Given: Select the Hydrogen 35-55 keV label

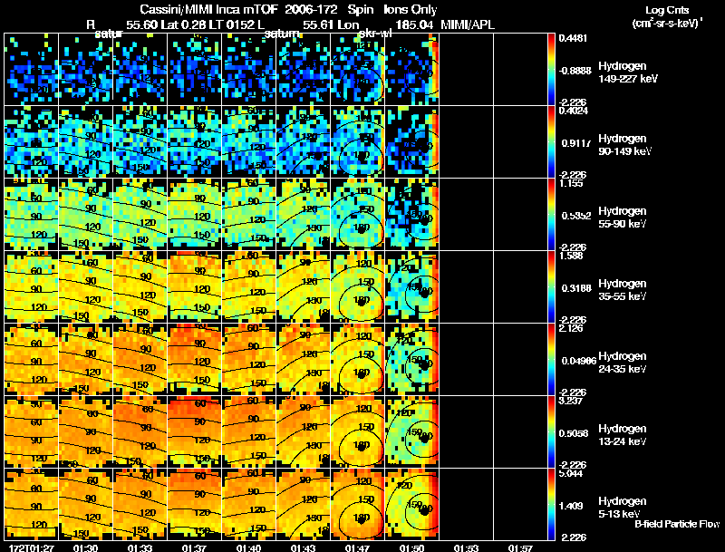Looking at the screenshot, I should [623, 290].
